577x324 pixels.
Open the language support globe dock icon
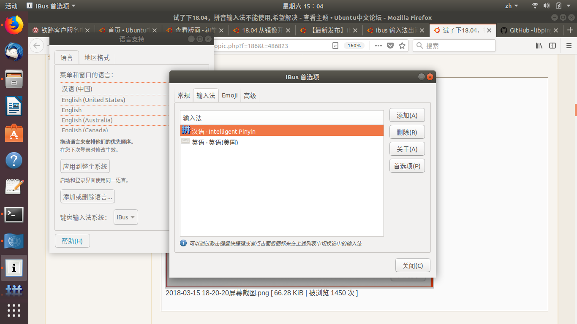click(x=14, y=241)
